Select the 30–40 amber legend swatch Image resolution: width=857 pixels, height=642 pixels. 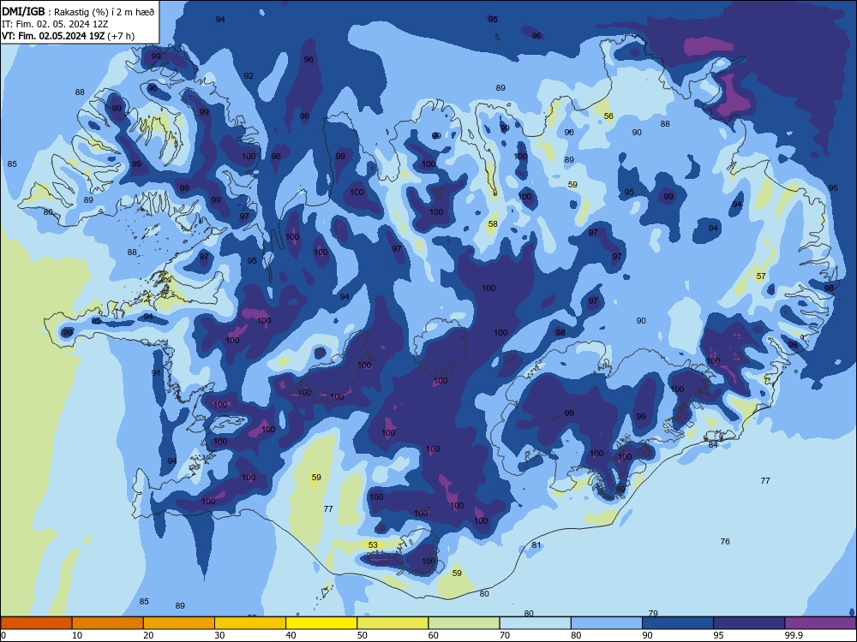(250, 623)
